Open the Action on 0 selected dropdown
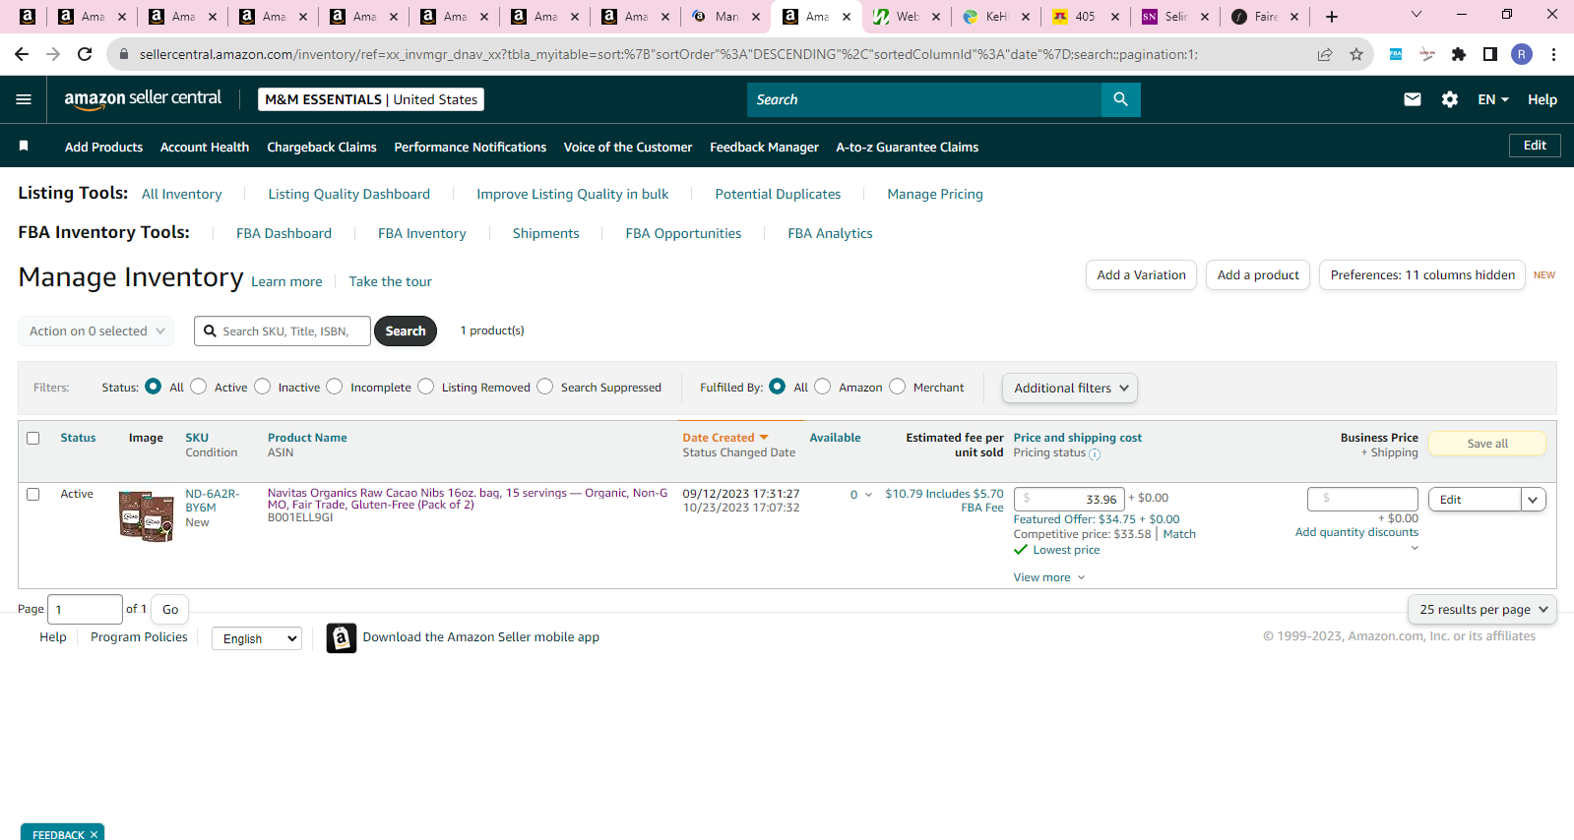 (x=96, y=331)
